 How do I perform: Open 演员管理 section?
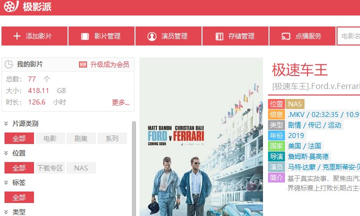tap(168, 36)
